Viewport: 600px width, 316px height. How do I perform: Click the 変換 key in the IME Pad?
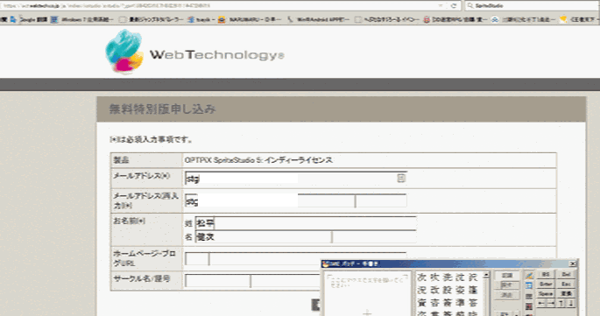point(566,294)
